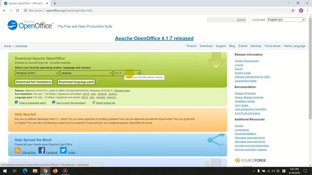Click Download language pack button
The height and width of the screenshot is (175, 312).
pyautogui.click(x=76, y=82)
